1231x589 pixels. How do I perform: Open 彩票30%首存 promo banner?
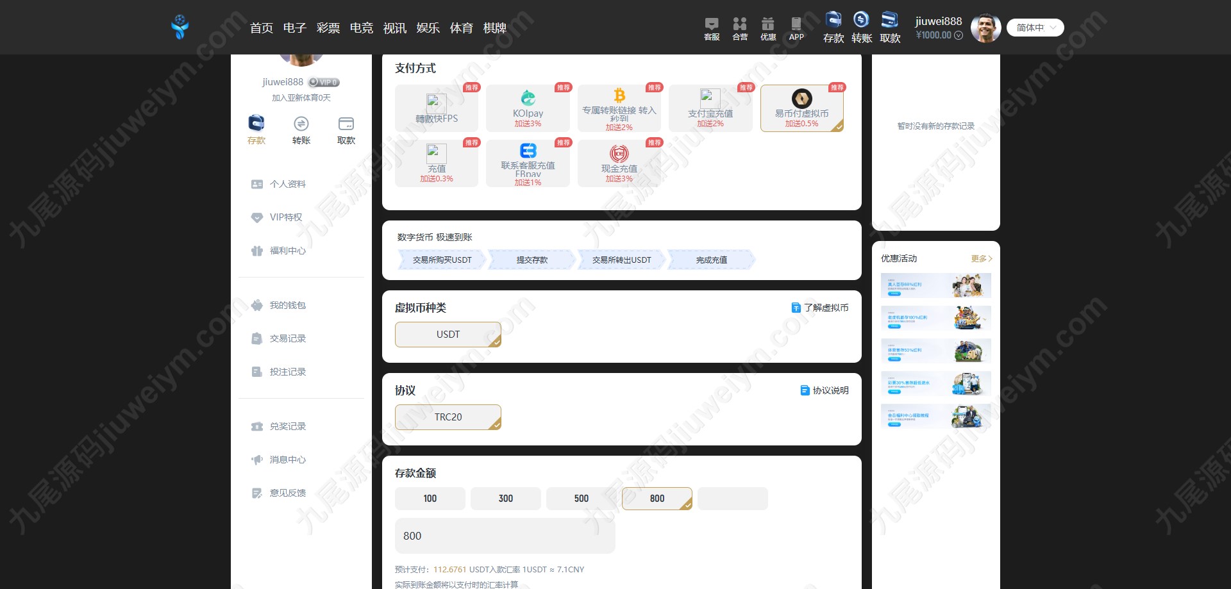point(936,384)
